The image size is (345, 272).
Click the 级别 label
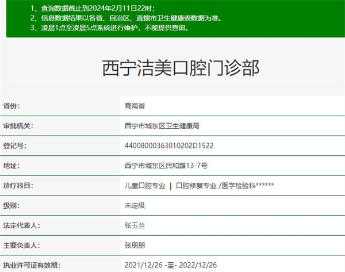coord(11,205)
